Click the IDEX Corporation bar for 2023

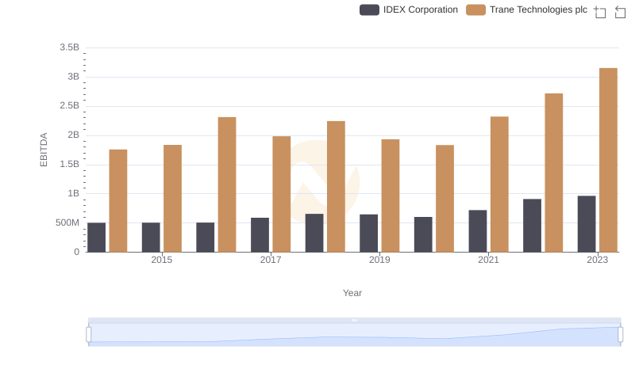point(587,224)
